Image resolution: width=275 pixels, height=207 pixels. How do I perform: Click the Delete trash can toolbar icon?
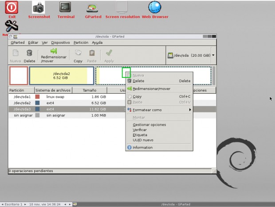[x=29, y=53]
